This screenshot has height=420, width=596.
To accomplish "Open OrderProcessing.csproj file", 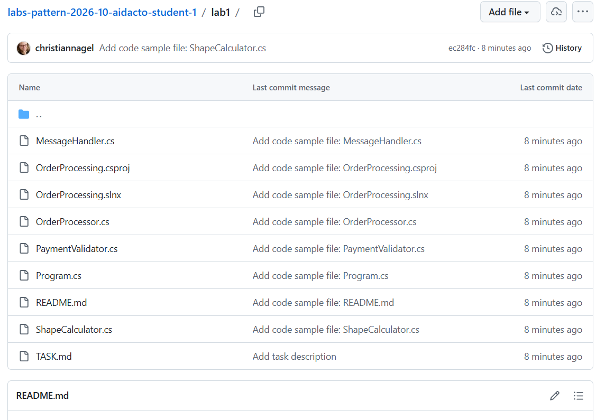I will pos(83,168).
